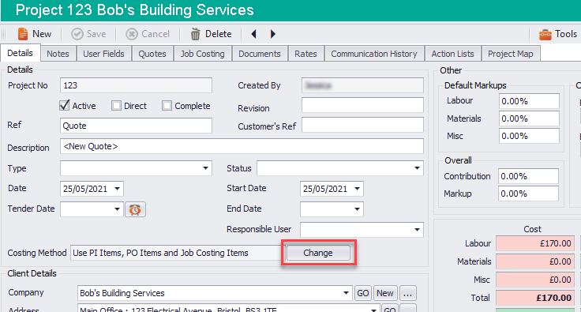Click the overall Markup percentage field
Screen dimensions: 581x312
[x=528, y=194]
